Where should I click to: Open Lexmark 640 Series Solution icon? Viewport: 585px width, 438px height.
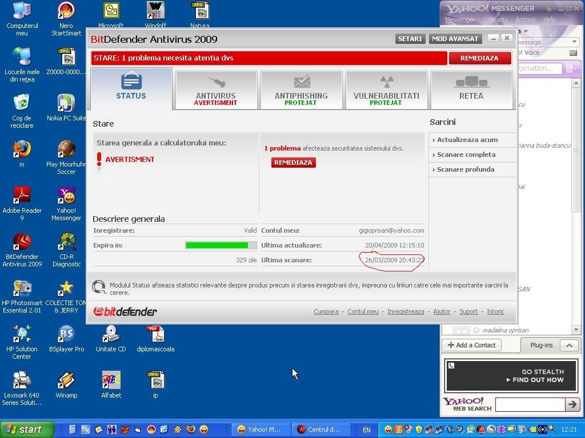(x=22, y=388)
